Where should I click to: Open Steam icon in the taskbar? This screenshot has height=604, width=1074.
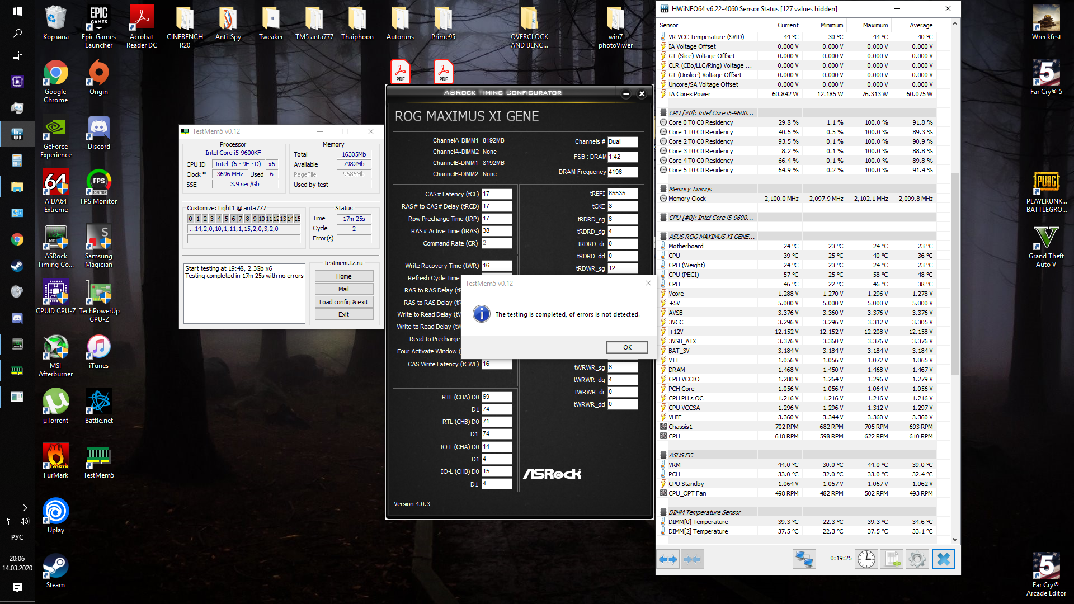tap(17, 266)
